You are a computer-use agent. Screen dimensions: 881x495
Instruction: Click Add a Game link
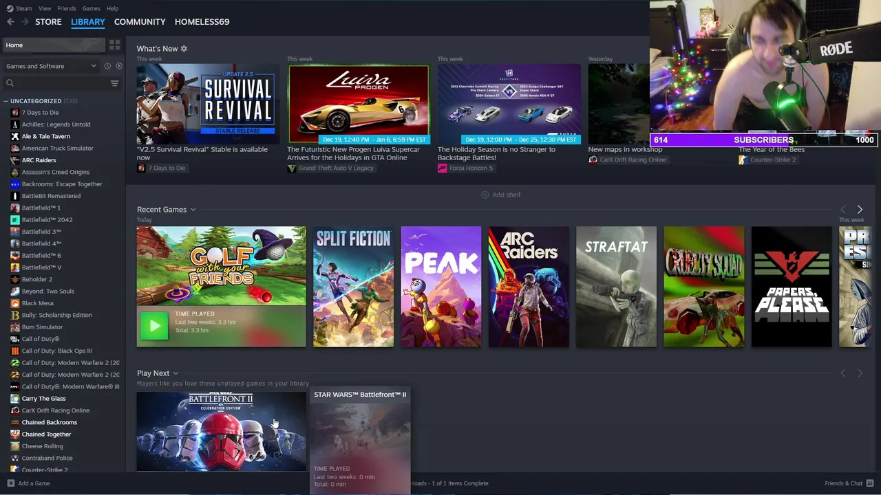(x=34, y=483)
